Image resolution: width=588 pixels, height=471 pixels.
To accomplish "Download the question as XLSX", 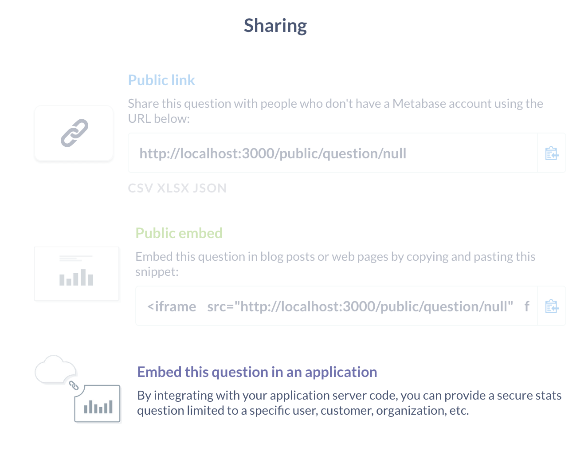I will (173, 188).
